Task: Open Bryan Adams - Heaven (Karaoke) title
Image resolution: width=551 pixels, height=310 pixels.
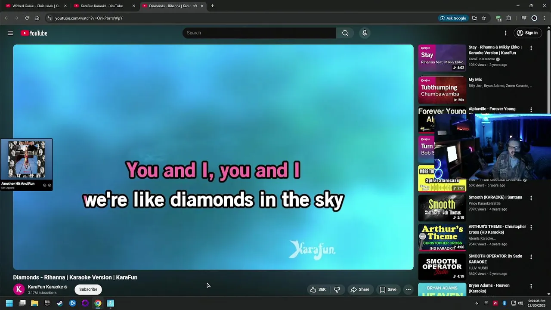Action: click(489, 288)
